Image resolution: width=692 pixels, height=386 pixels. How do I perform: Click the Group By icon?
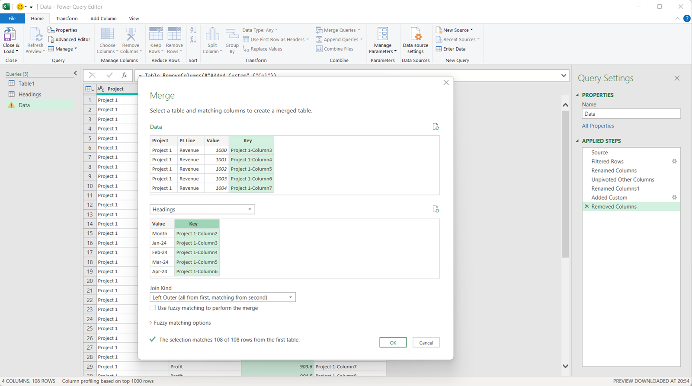232,34
